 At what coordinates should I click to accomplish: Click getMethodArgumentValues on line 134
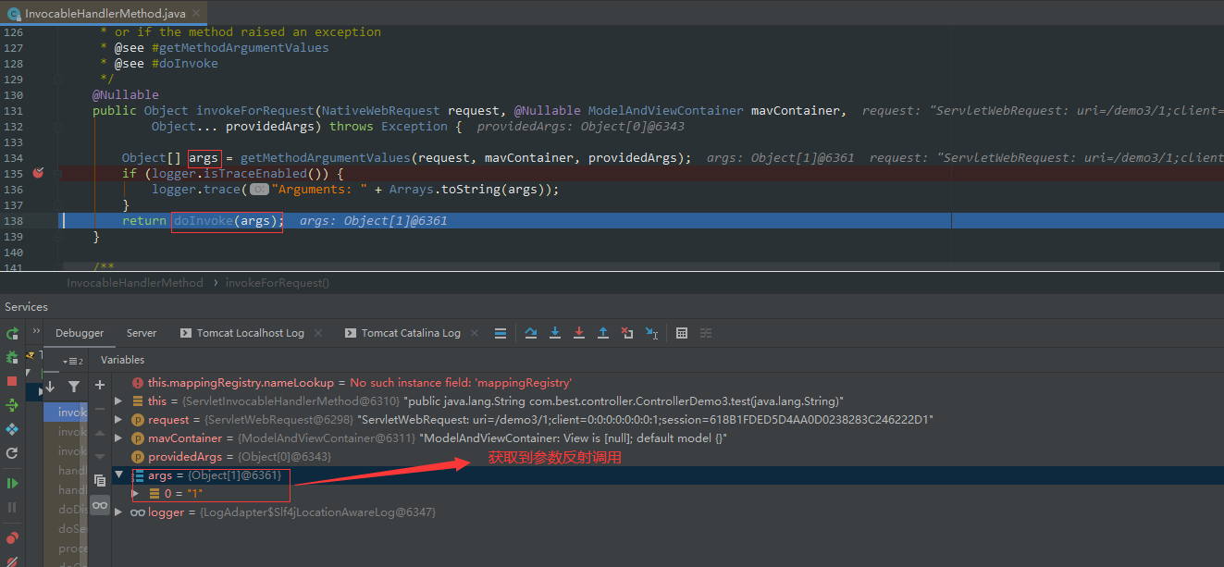coord(326,158)
